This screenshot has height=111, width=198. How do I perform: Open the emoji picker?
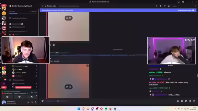click(190, 101)
